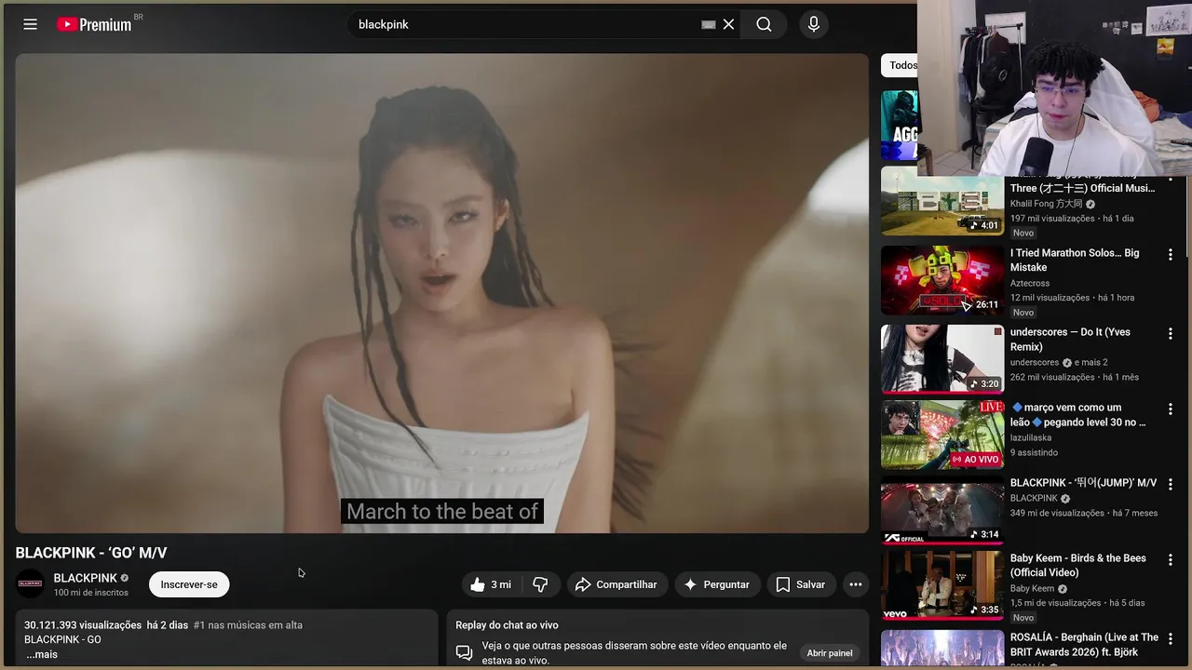Click the AO VIVO badge on live thumbnail
Viewport: 1192px width, 670px height.
[x=975, y=460]
